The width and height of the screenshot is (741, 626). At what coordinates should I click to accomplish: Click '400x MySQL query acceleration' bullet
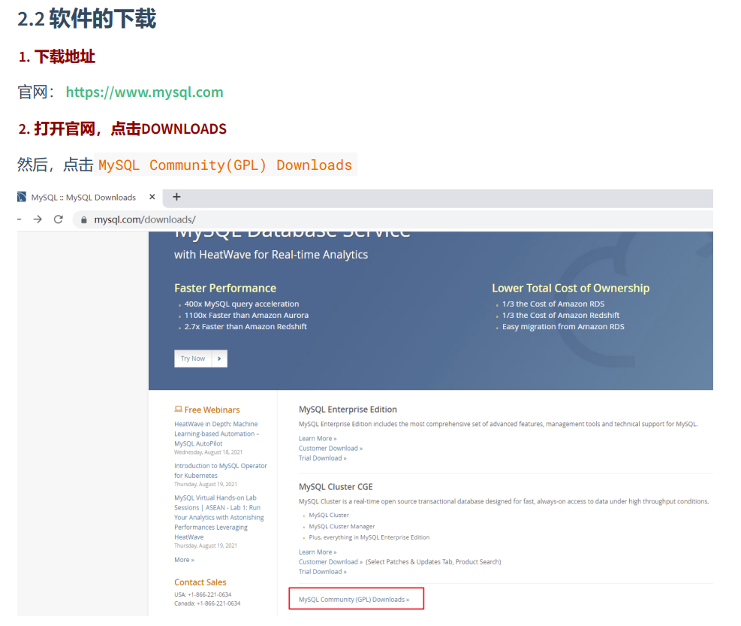(x=242, y=304)
